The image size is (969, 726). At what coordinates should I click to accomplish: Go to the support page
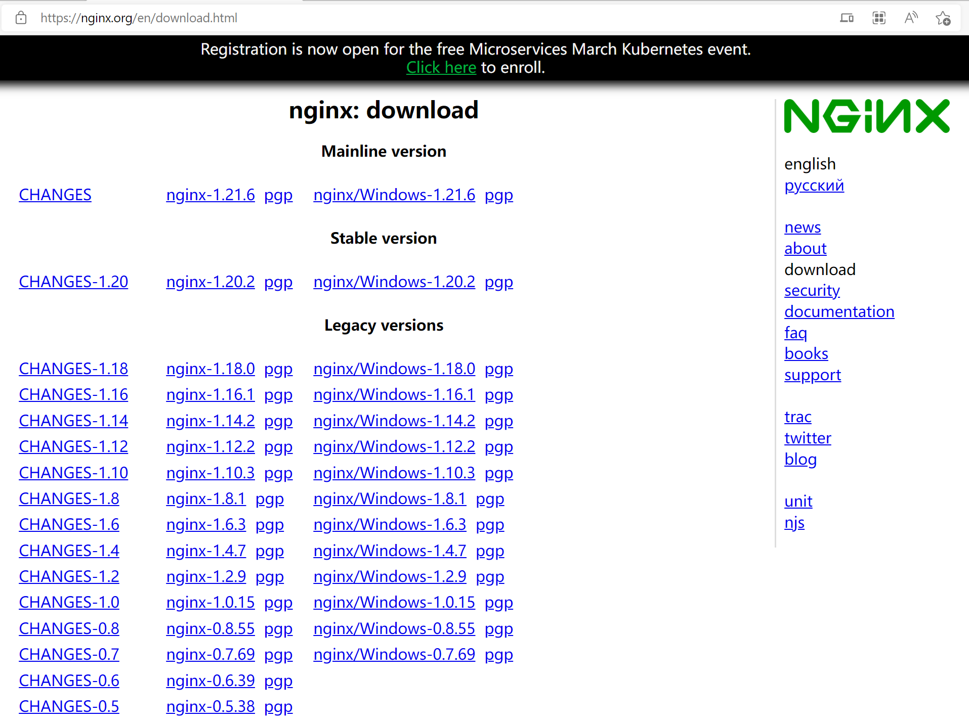coord(813,375)
